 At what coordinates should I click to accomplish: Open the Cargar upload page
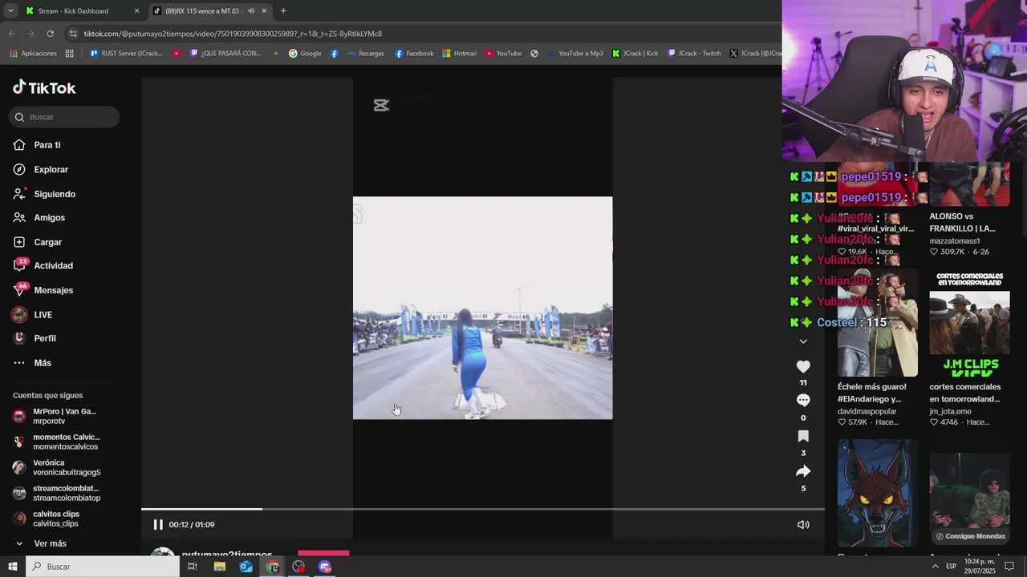[x=38, y=242]
